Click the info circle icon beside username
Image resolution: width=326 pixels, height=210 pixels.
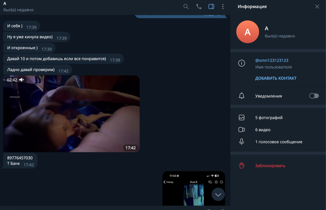pos(242,63)
